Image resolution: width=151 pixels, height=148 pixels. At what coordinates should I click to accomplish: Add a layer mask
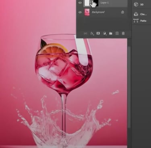coord(98,33)
